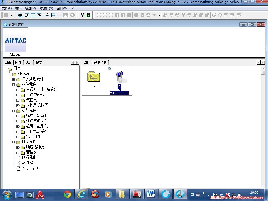
Task: Expand the 气控阀 folder
Action: coord(18,100)
